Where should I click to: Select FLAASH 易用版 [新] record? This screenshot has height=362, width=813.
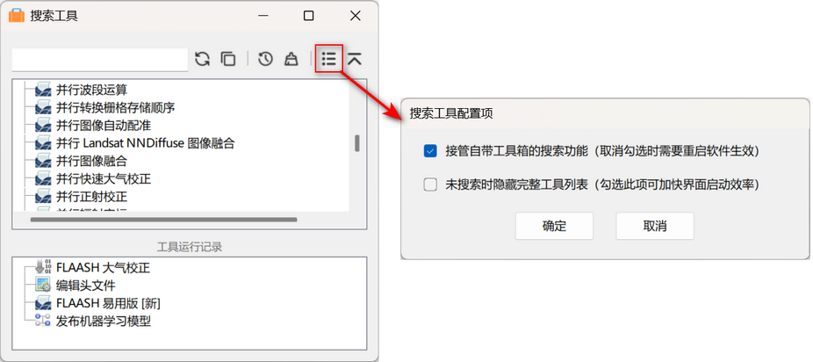pyautogui.click(x=112, y=303)
